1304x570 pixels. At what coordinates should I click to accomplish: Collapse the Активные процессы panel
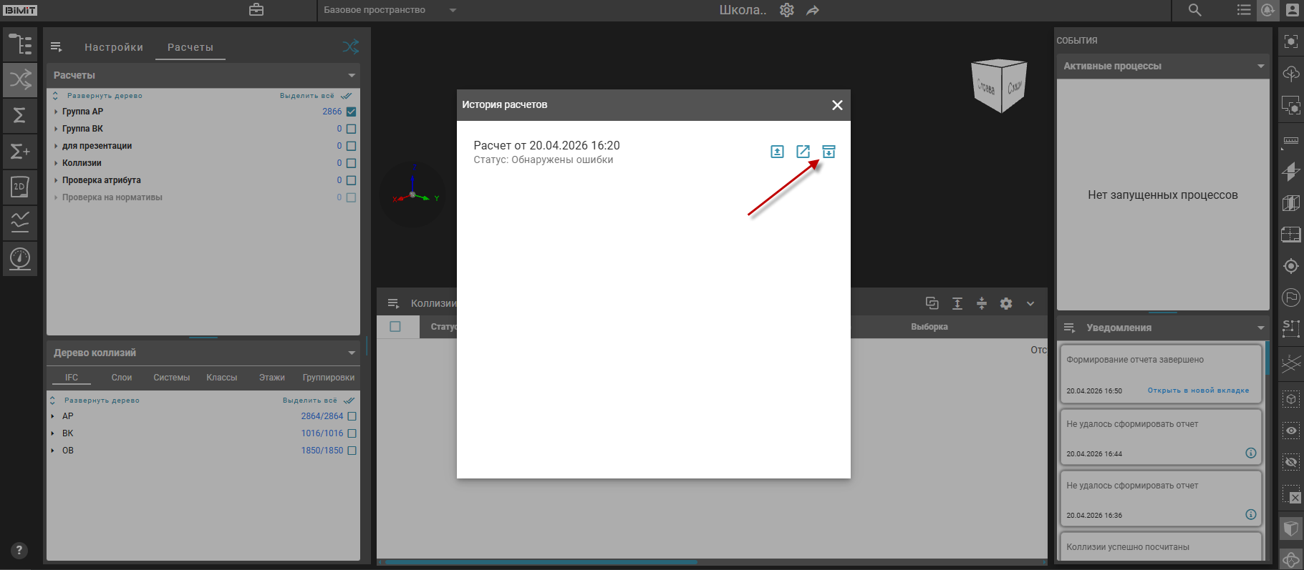pos(1260,66)
